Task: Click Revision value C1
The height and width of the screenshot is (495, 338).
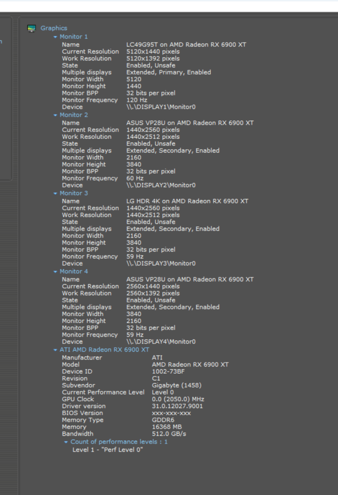Action: (156, 379)
